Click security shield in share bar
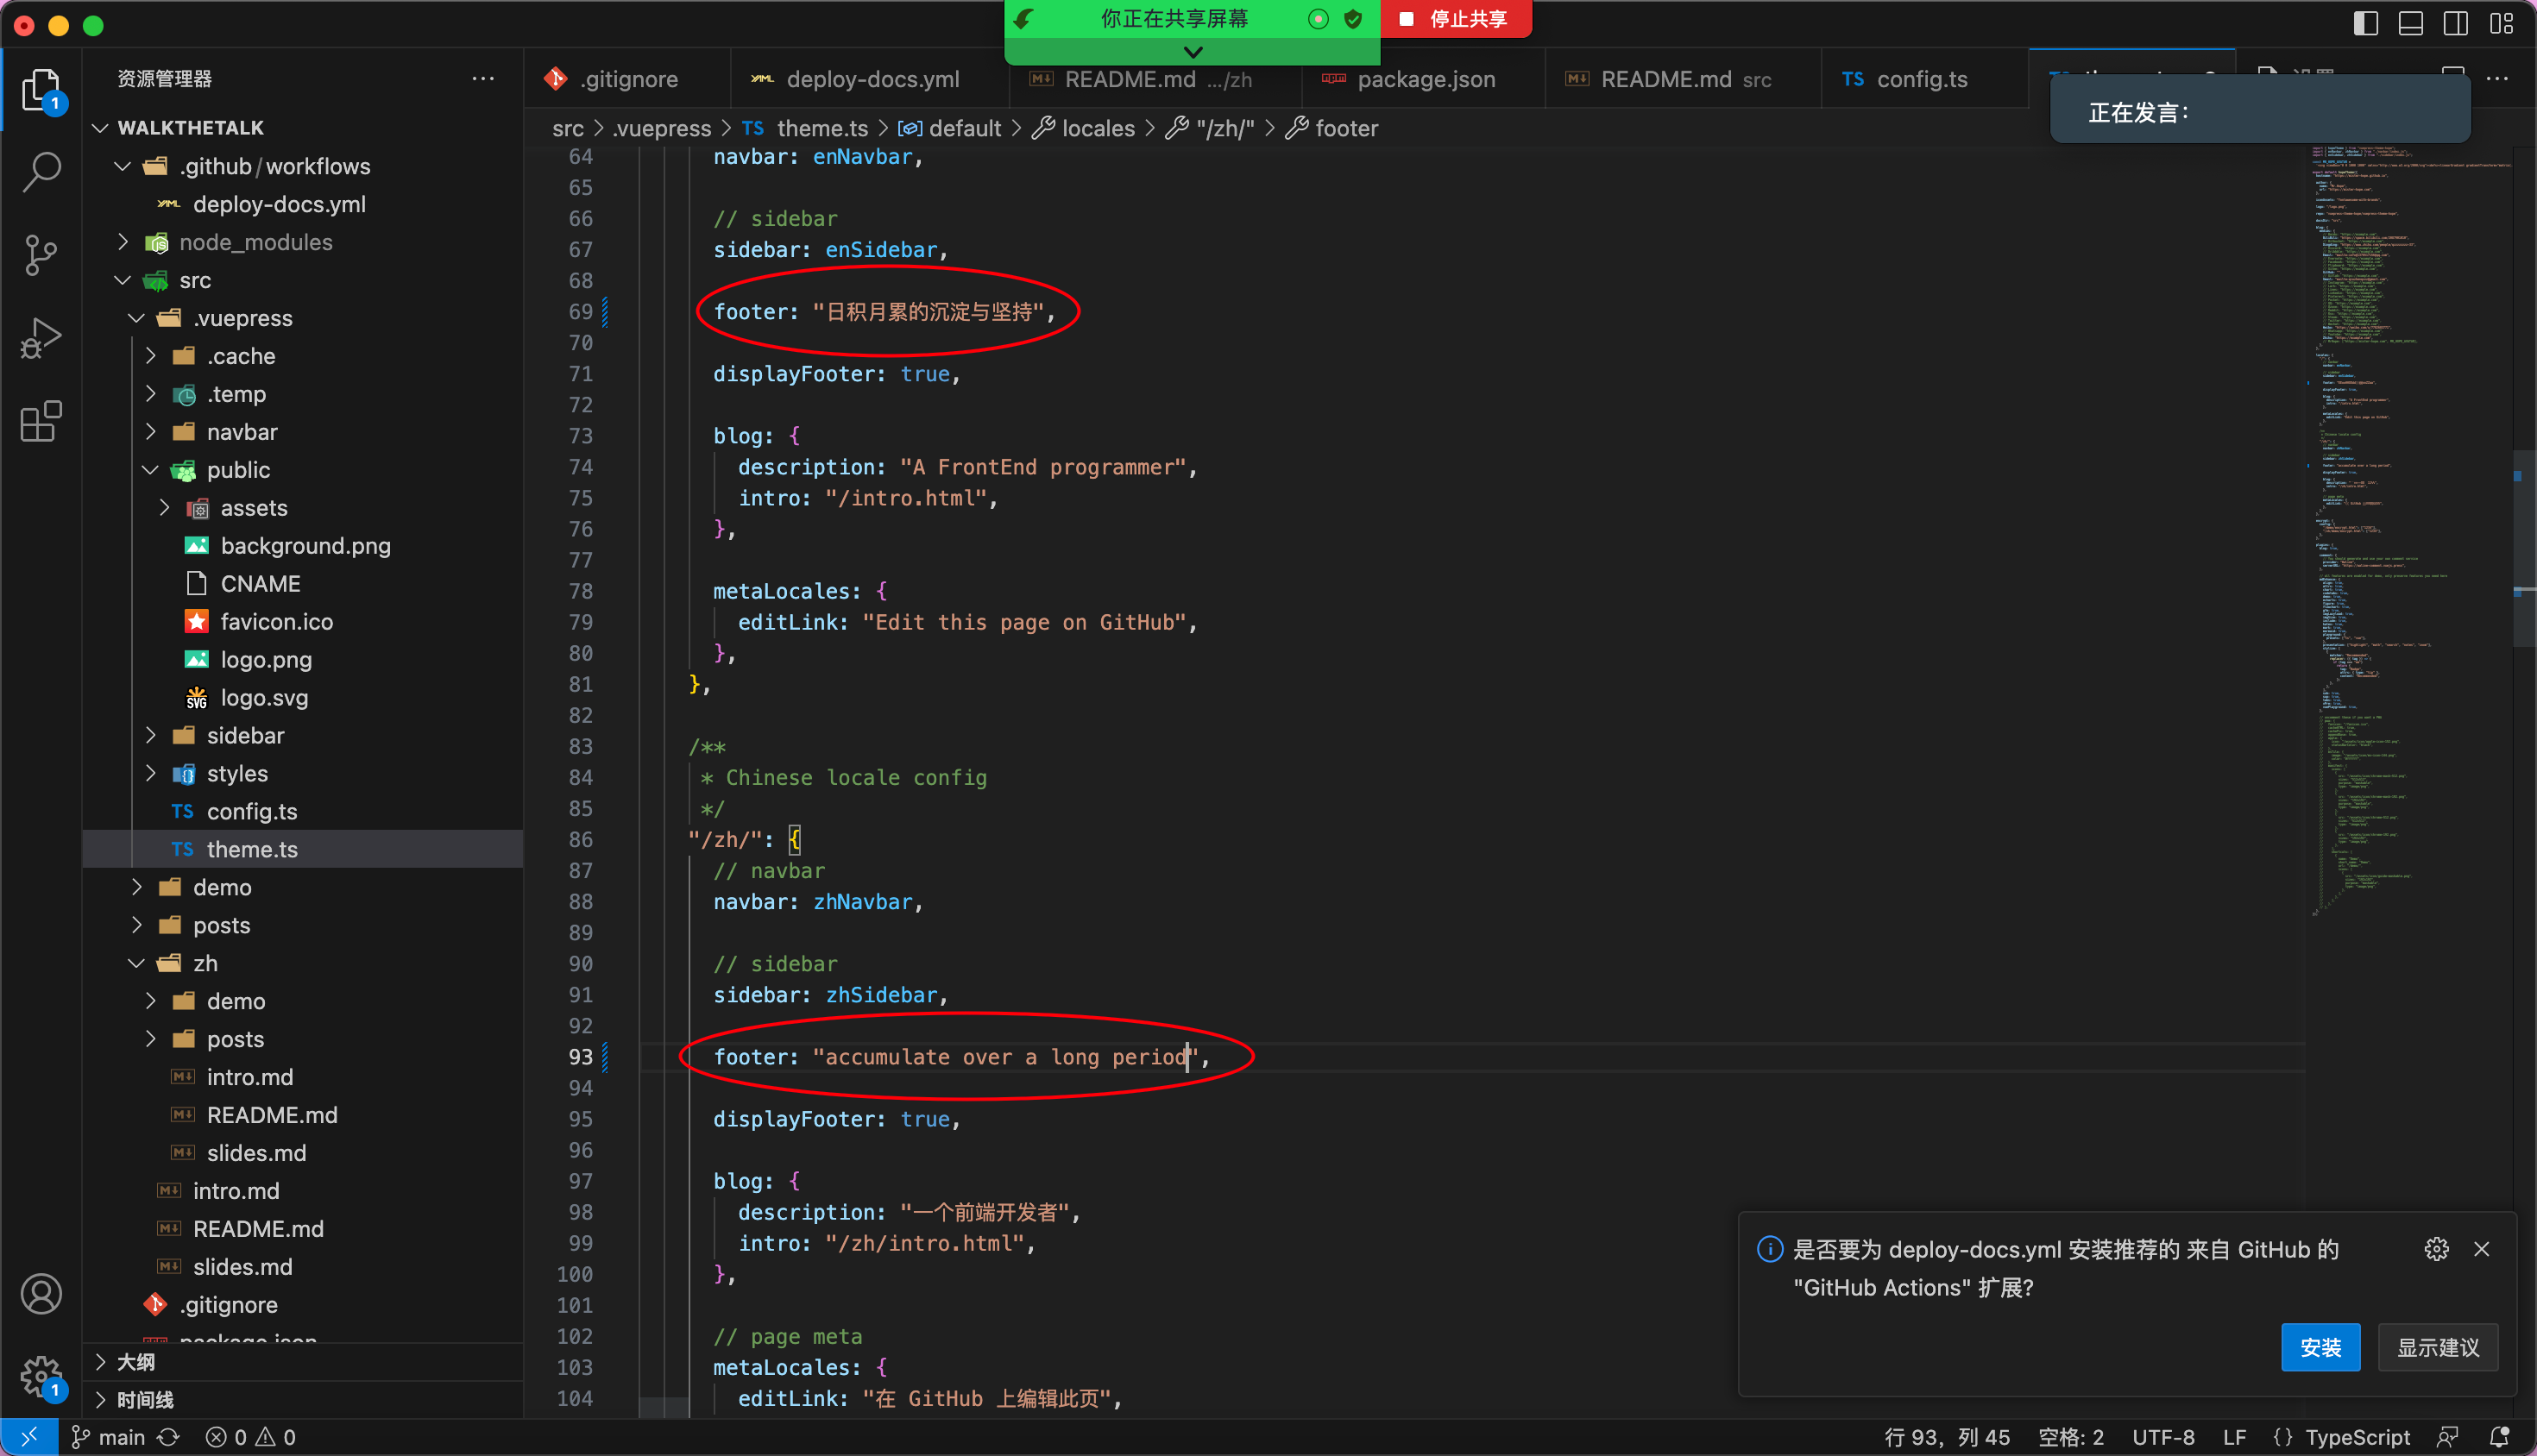 [1352, 19]
